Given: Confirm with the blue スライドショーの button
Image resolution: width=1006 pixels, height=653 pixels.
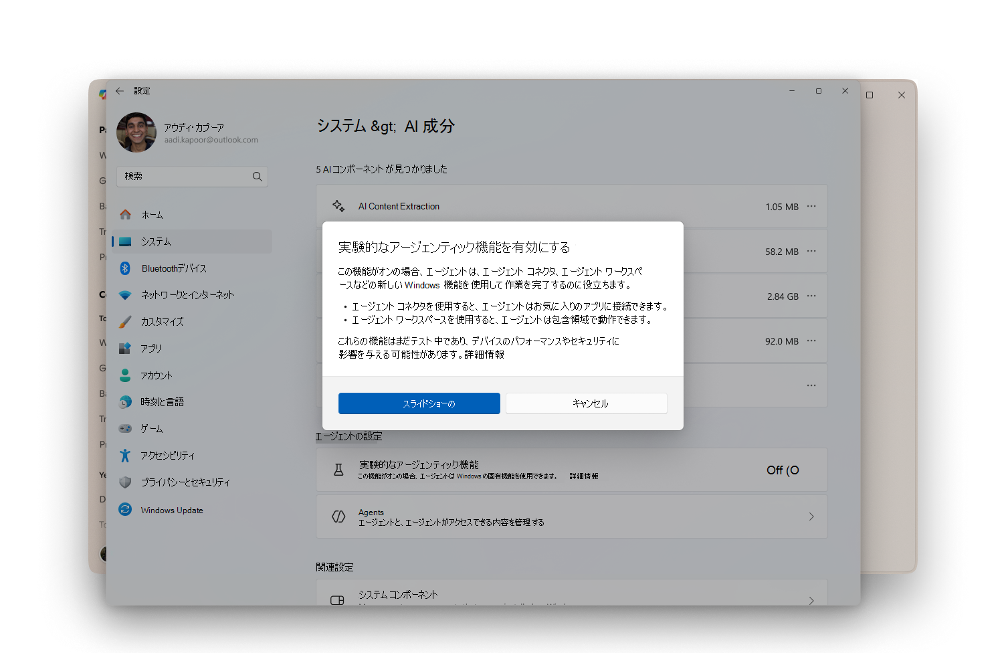Looking at the screenshot, I should [x=419, y=403].
